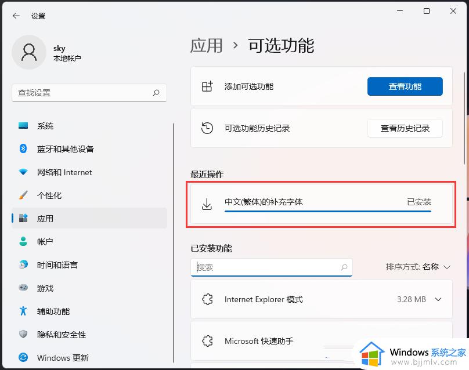
Task: Maximize the 设置 window
Action: (x=427, y=11)
